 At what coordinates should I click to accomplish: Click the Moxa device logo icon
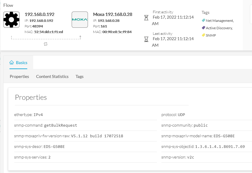(x=80, y=19)
